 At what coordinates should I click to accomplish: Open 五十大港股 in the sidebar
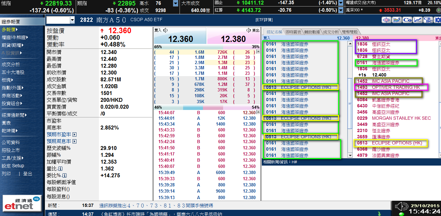tap(13, 72)
